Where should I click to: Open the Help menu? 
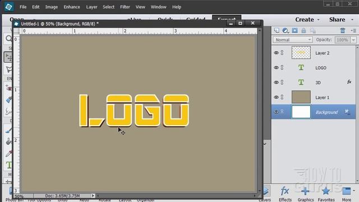tap(177, 7)
